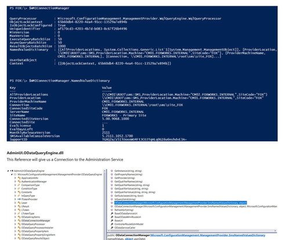Open the 'object' type link in signature

coord(129,239)
